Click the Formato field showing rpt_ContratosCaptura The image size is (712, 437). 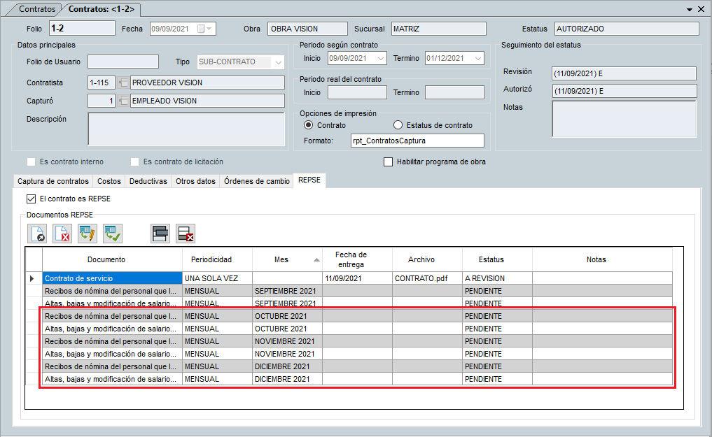pos(417,140)
